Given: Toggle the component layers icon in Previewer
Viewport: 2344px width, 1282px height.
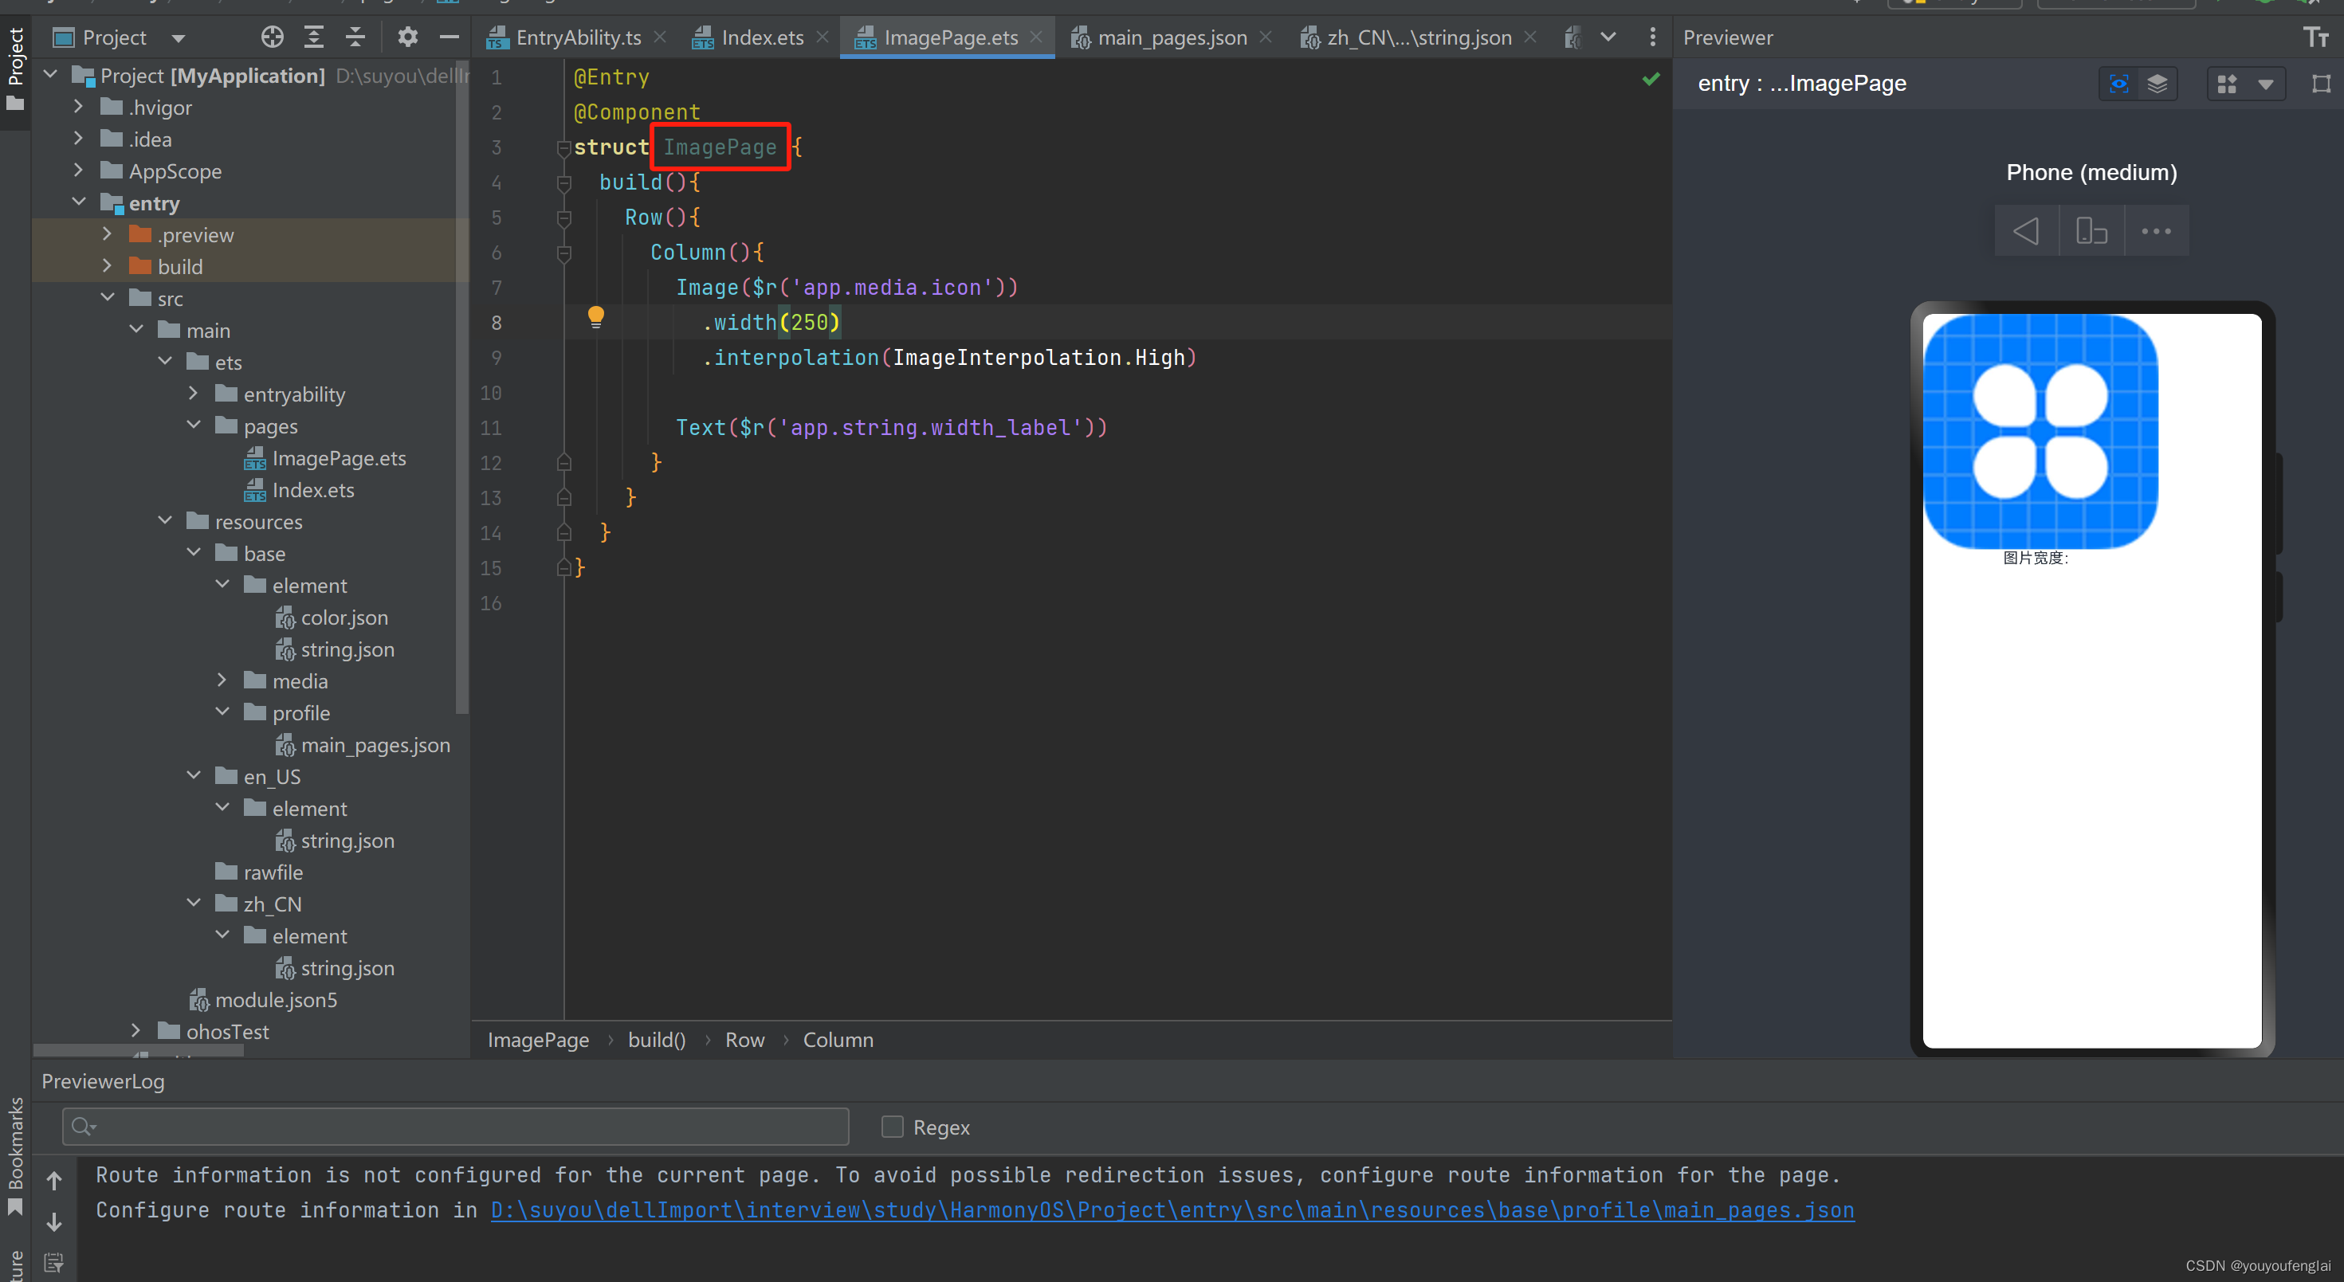Looking at the screenshot, I should tap(2158, 84).
